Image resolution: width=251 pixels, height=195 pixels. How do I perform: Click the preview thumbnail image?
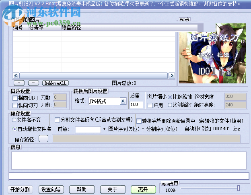212,54
